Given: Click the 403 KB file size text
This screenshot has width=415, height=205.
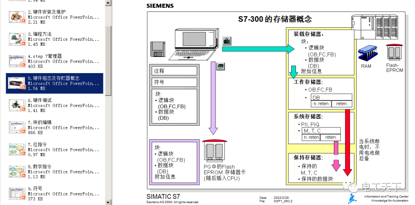Looking at the screenshot, I should (35, 67).
